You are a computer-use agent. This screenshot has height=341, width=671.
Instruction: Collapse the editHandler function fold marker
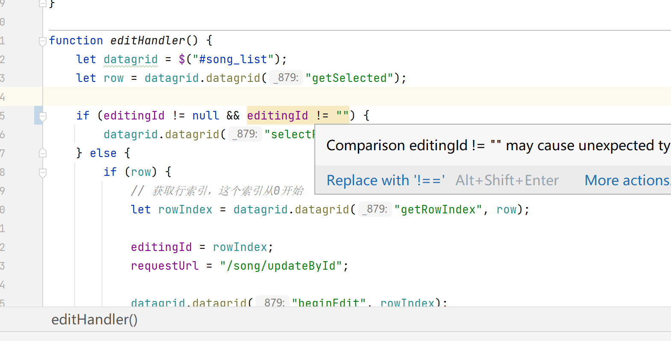pyautogui.click(x=42, y=41)
